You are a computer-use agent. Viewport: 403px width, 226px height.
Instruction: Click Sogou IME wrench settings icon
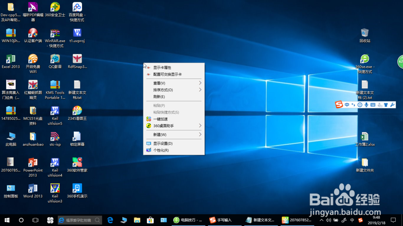pos(392,105)
